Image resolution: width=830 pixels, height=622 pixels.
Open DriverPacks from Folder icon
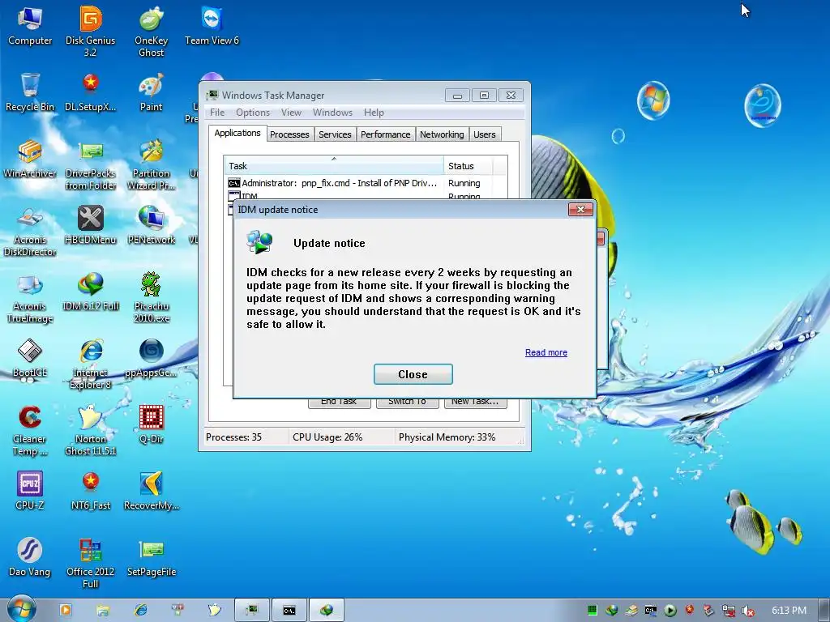click(91, 165)
